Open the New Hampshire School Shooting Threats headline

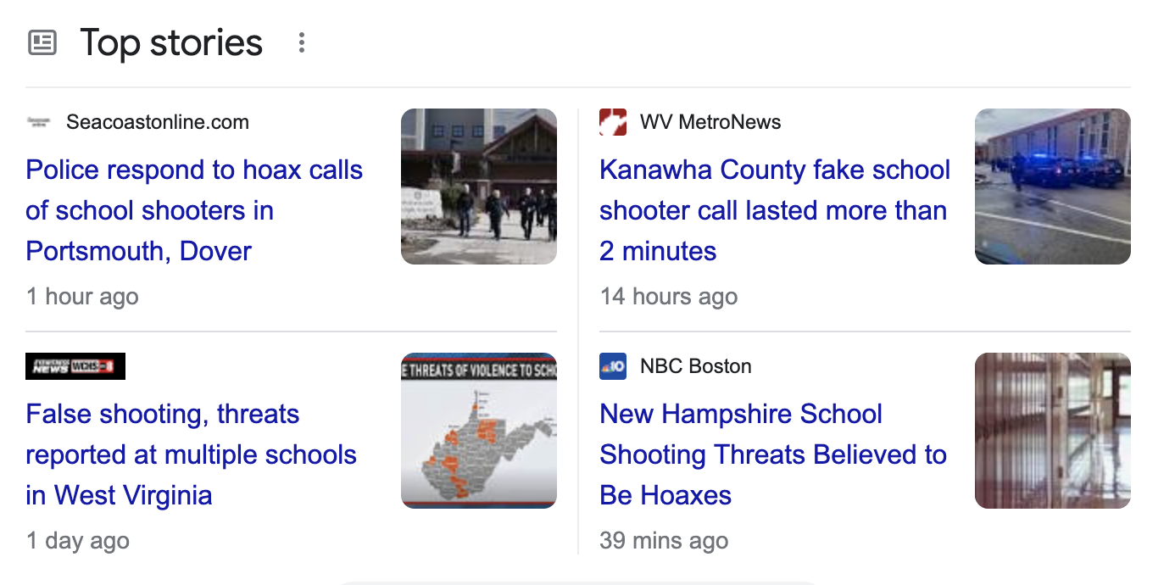pos(772,454)
